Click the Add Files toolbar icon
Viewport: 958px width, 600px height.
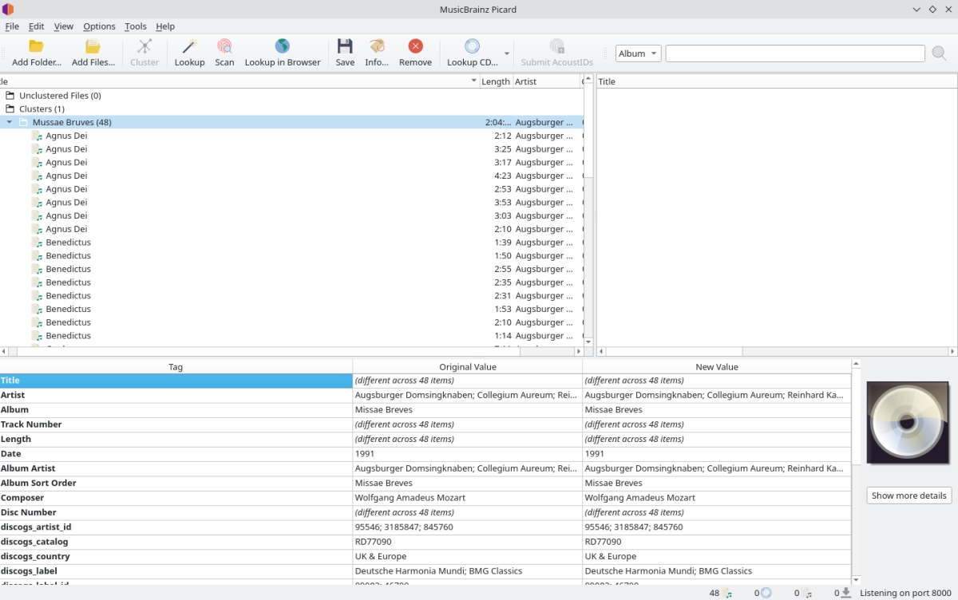click(93, 47)
